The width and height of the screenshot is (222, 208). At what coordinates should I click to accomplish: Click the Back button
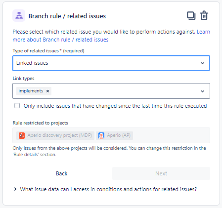point(62,173)
